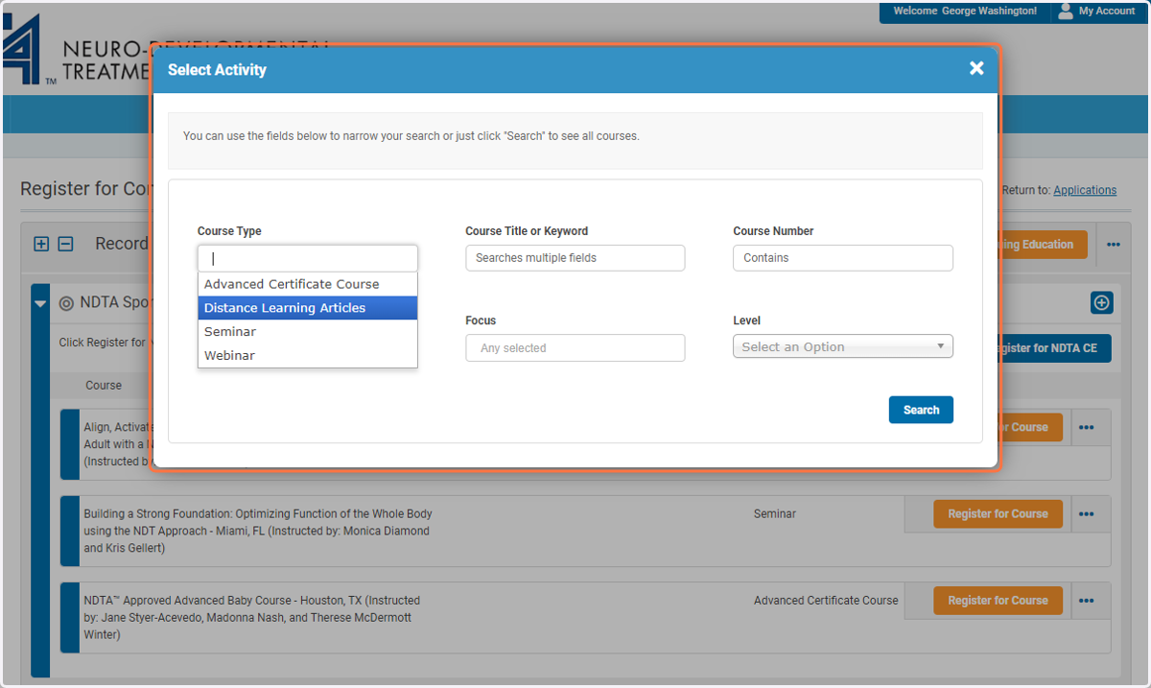The width and height of the screenshot is (1151, 688).
Task: Click the Register for NDTA CE button
Action: pyautogui.click(x=1054, y=348)
